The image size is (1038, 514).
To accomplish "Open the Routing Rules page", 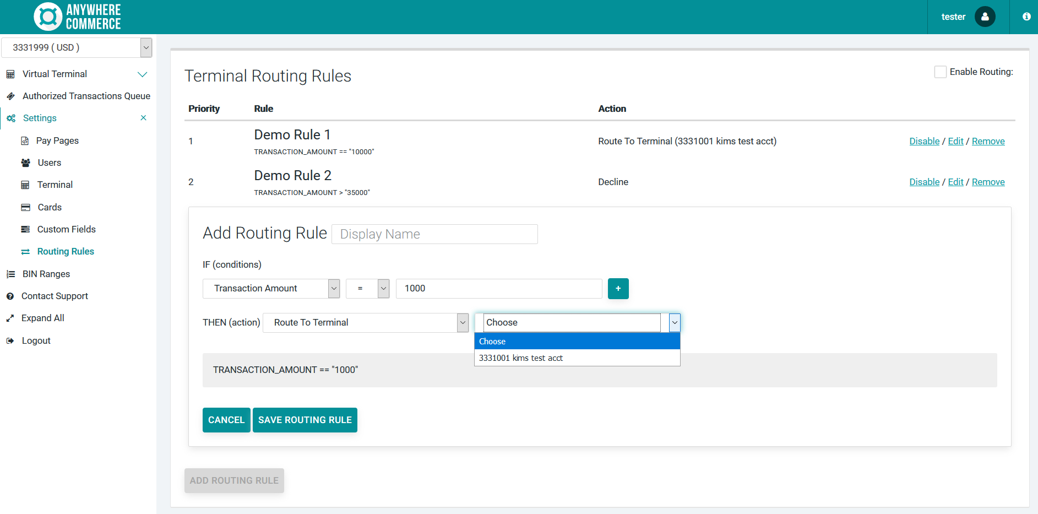I will point(66,252).
